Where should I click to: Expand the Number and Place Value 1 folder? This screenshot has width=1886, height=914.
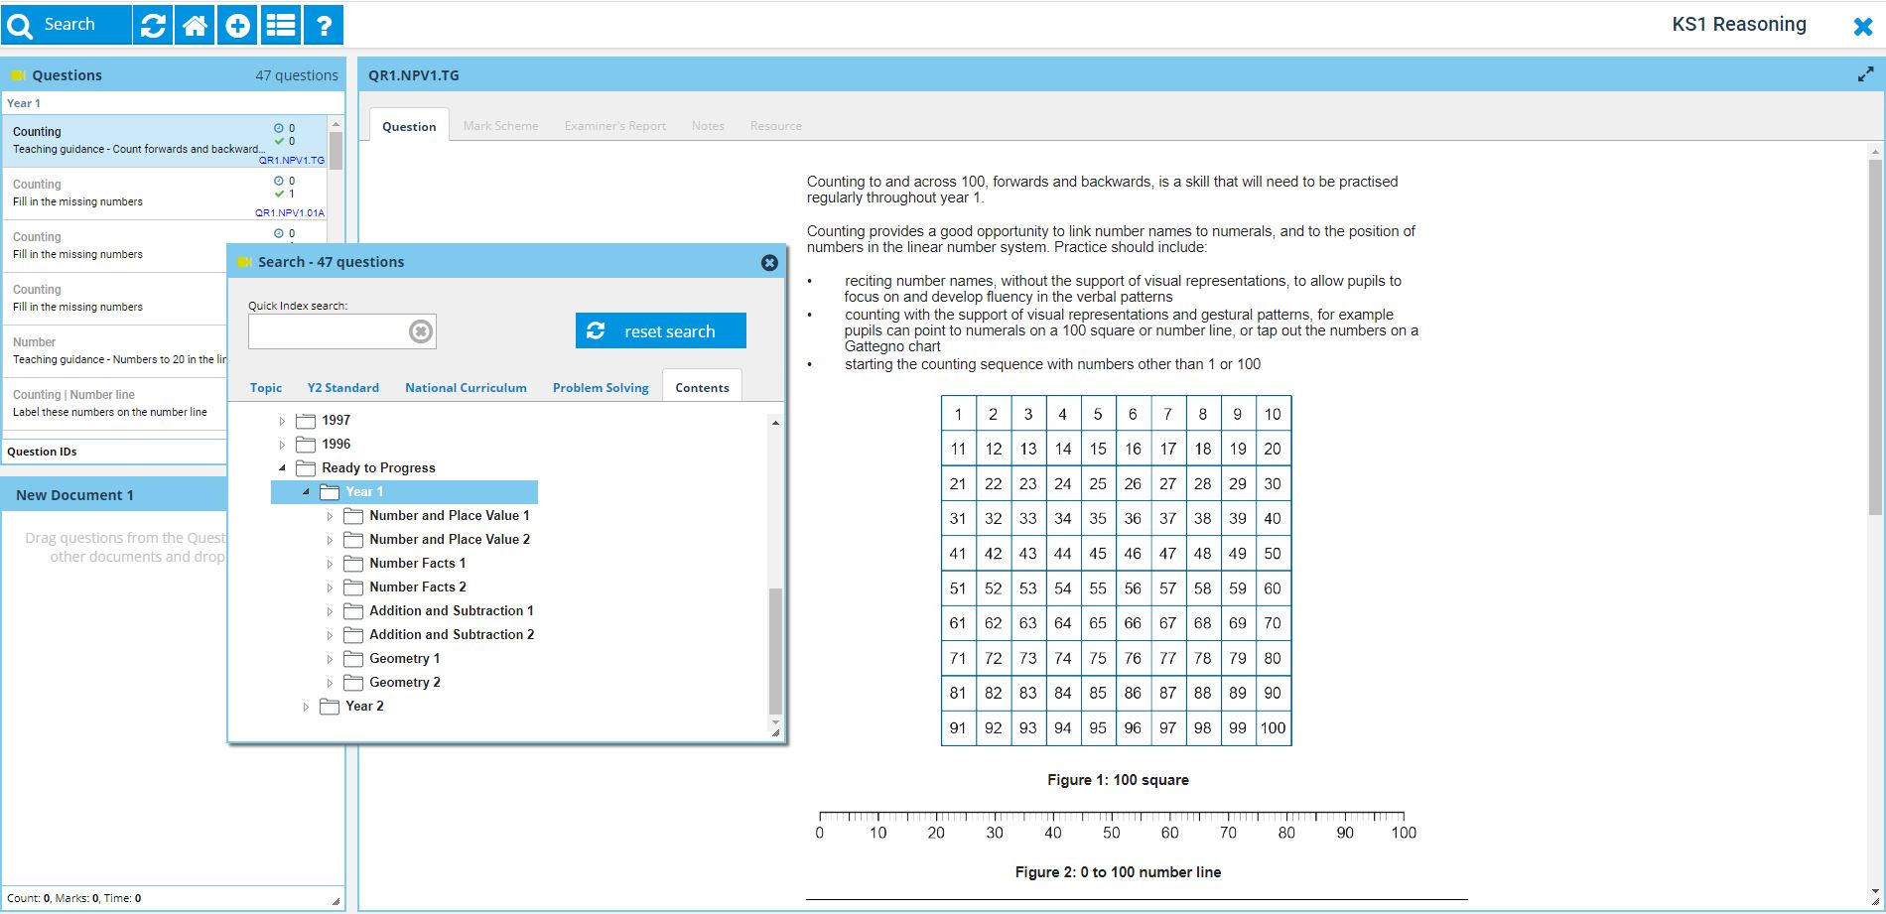tap(331, 516)
